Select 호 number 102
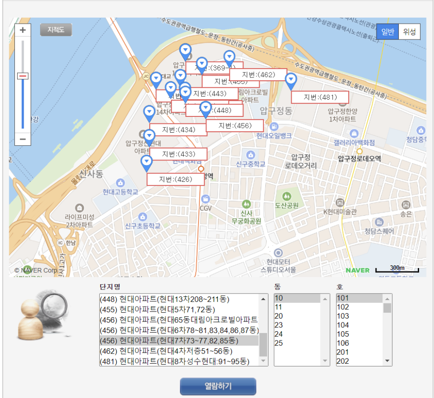This screenshot has width=434, height=398. pos(359,307)
